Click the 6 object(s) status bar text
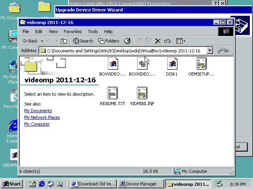The height and width of the screenshot is (189, 253). [x=30, y=171]
